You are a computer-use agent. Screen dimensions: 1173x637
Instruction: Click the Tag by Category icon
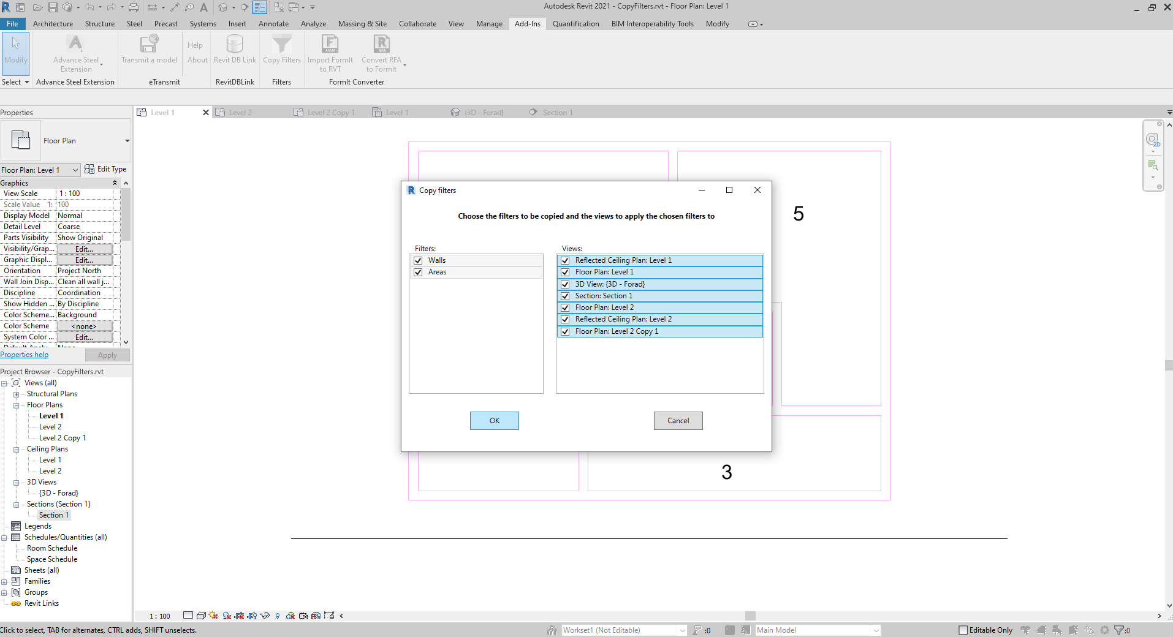[x=189, y=7]
